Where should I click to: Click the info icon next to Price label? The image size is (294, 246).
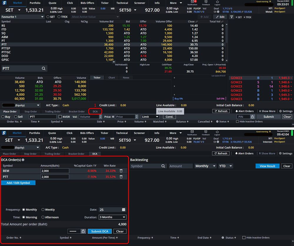click(113, 117)
